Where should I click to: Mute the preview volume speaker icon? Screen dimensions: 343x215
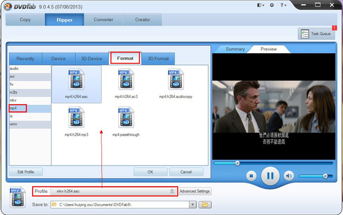[x=289, y=176]
